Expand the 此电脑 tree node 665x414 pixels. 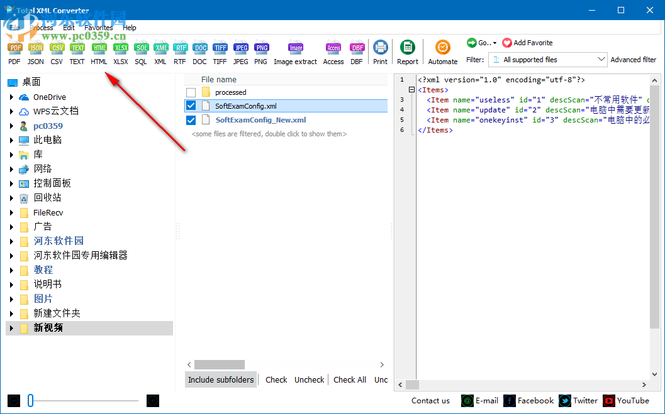click(11, 139)
